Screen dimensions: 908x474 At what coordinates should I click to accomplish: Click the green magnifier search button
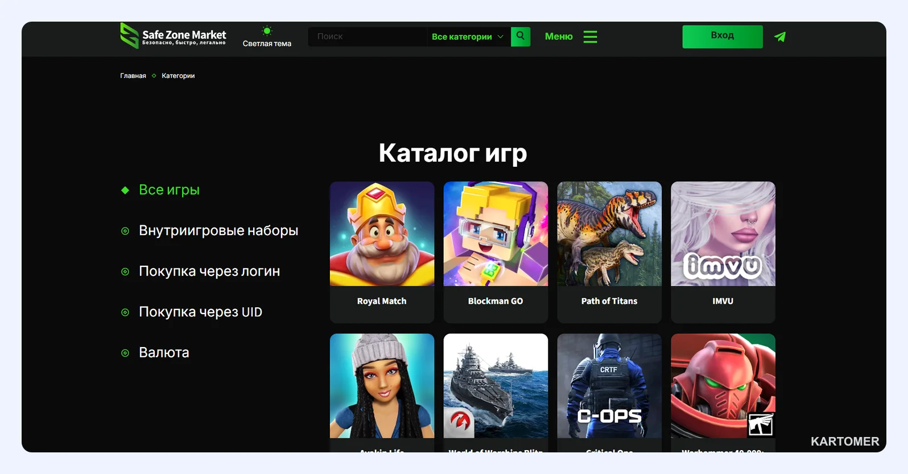coord(521,36)
